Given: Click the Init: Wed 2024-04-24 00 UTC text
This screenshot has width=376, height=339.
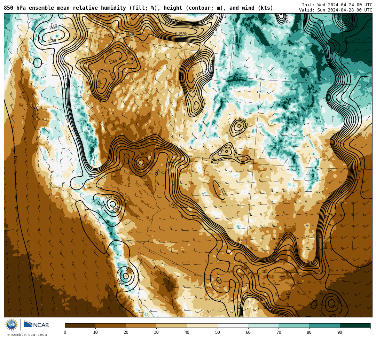Looking at the screenshot, I should click(x=337, y=5).
